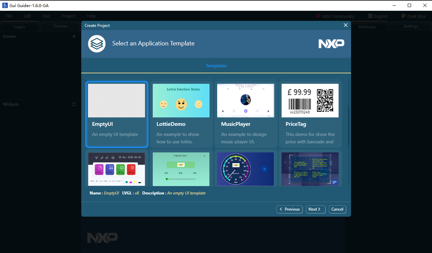Click the Next button
The image size is (432, 253).
(x=316, y=209)
